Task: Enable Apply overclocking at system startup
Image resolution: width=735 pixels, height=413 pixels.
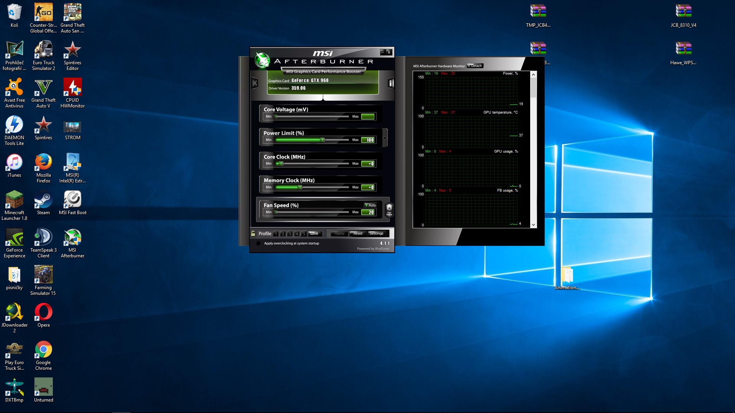Action: pyautogui.click(x=258, y=243)
